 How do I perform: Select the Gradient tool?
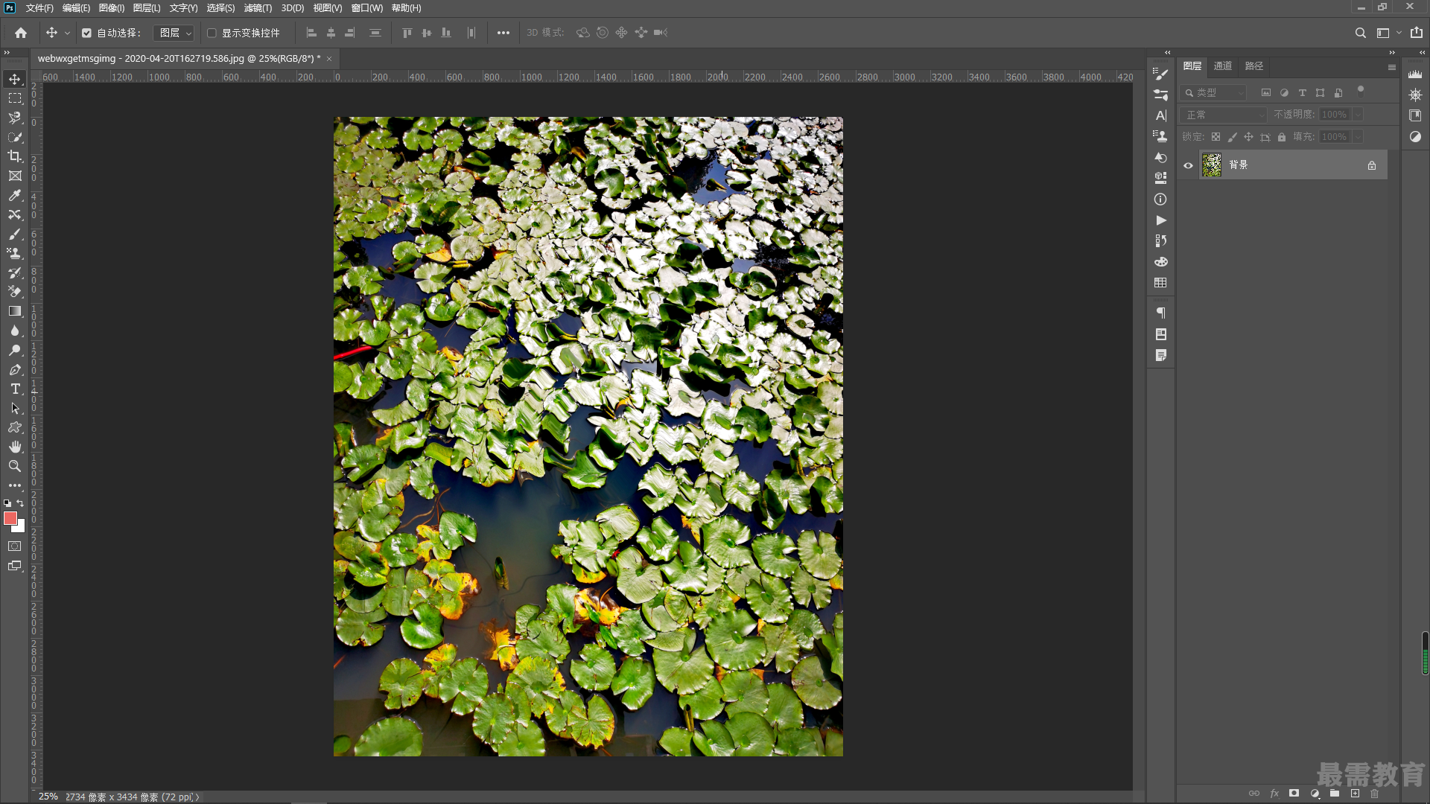pos(15,311)
